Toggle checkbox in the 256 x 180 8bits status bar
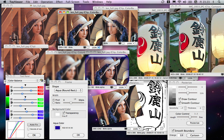 click(88, 47)
